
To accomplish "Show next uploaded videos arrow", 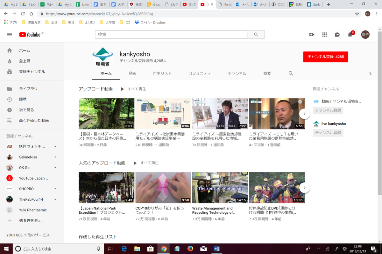I will pyautogui.click(x=305, y=113).
